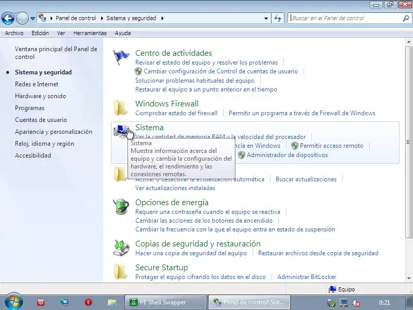
Task: Click the Centro de actividades heading
Action: pyautogui.click(x=173, y=53)
